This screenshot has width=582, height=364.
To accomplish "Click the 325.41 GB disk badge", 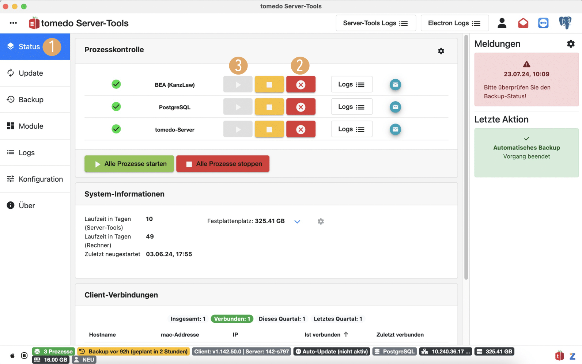I will coord(495,352).
